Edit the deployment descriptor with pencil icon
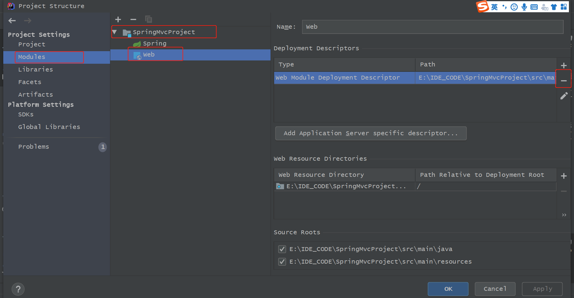 (x=564, y=96)
